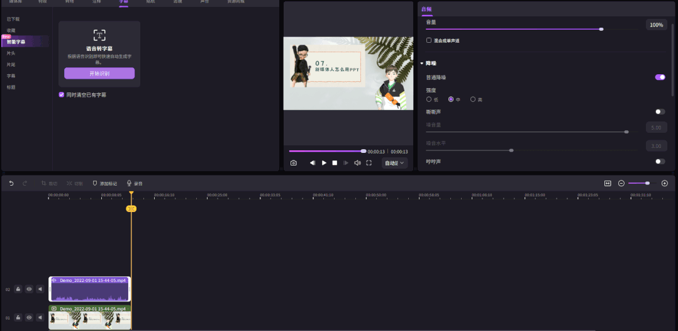
Task: Click the 开始识别 button
Action: click(x=99, y=73)
